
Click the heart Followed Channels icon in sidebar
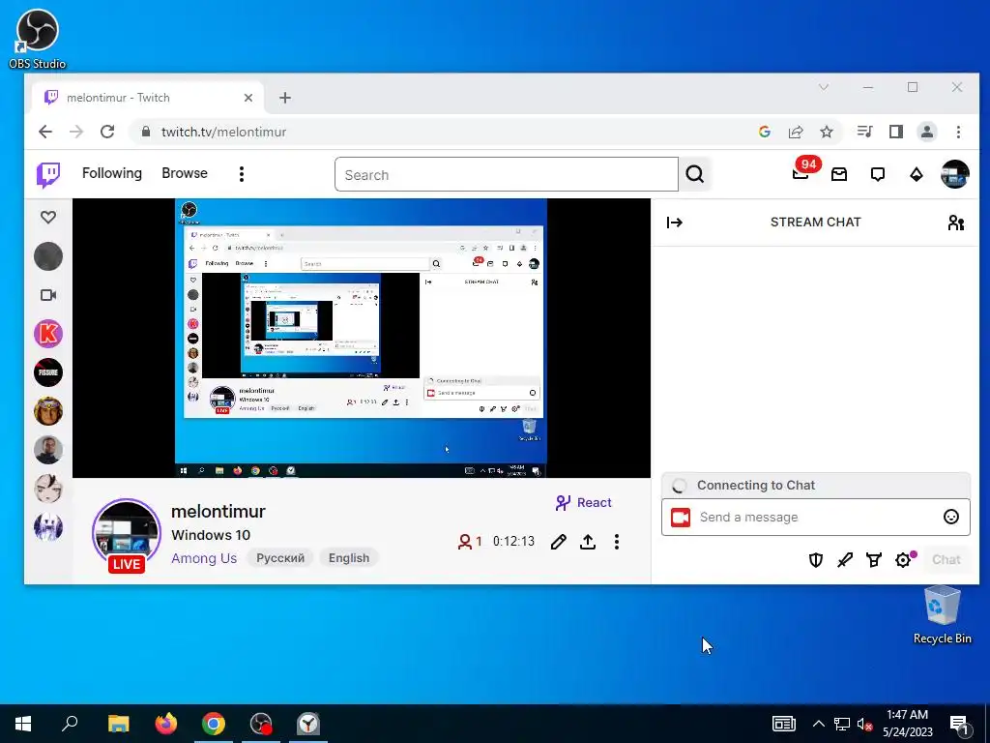(x=48, y=218)
